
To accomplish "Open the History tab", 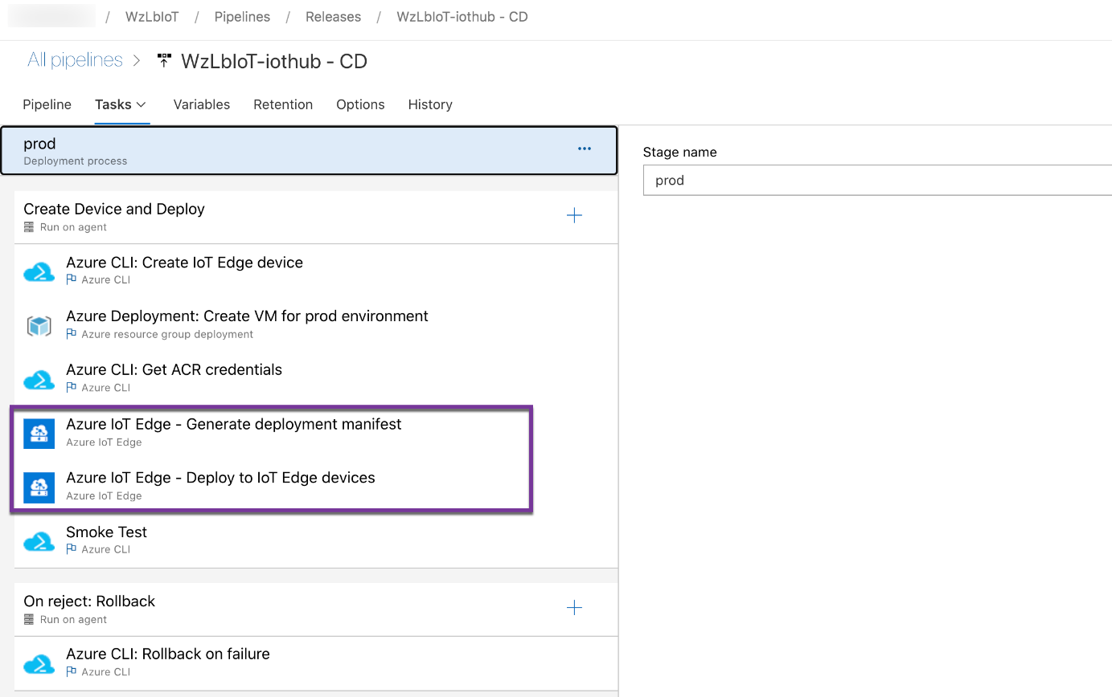I will [x=430, y=104].
